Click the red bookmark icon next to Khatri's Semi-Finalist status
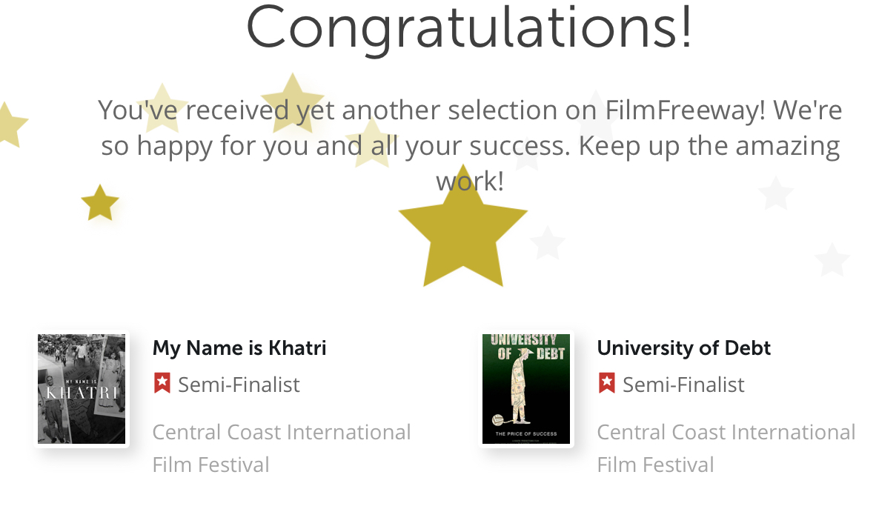 coord(162,384)
